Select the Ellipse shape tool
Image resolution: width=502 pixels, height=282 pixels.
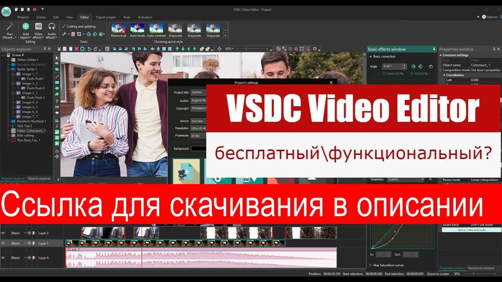point(57,89)
